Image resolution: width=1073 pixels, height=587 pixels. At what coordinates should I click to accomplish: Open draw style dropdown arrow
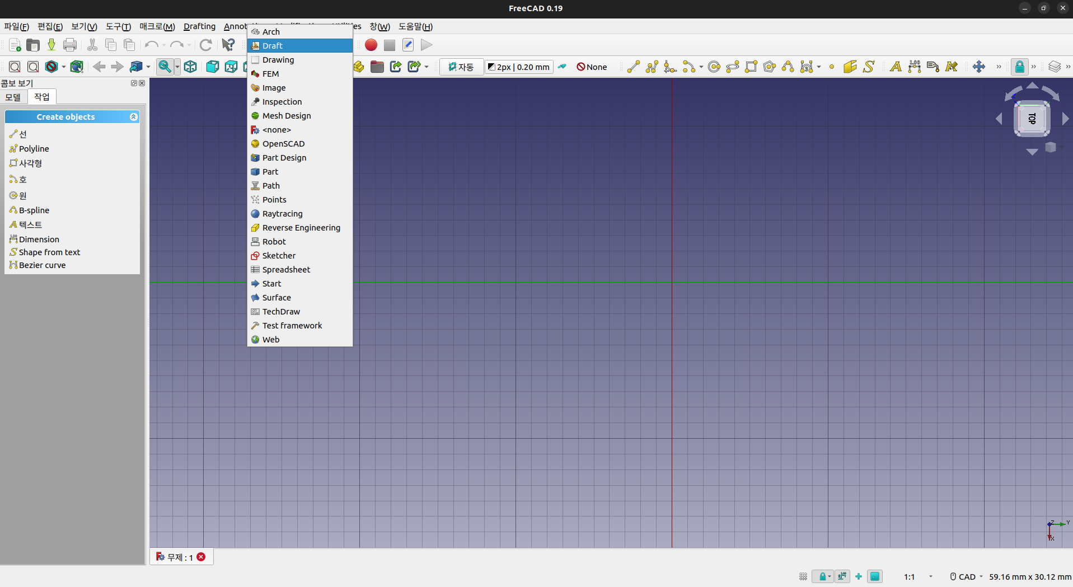(x=63, y=67)
